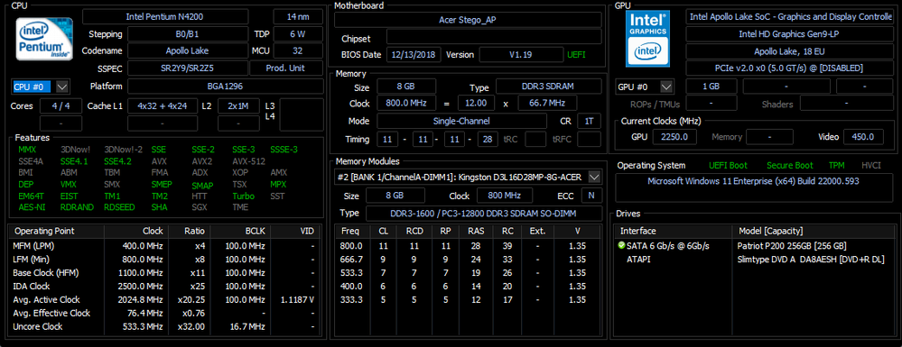The height and width of the screenshot is (347, 902).
Task: Expand the memory module selection dropdown
Action: pos(595,177)
